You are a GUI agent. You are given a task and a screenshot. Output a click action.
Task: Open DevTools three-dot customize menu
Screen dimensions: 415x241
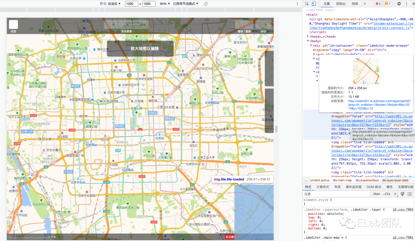point(407,4)
